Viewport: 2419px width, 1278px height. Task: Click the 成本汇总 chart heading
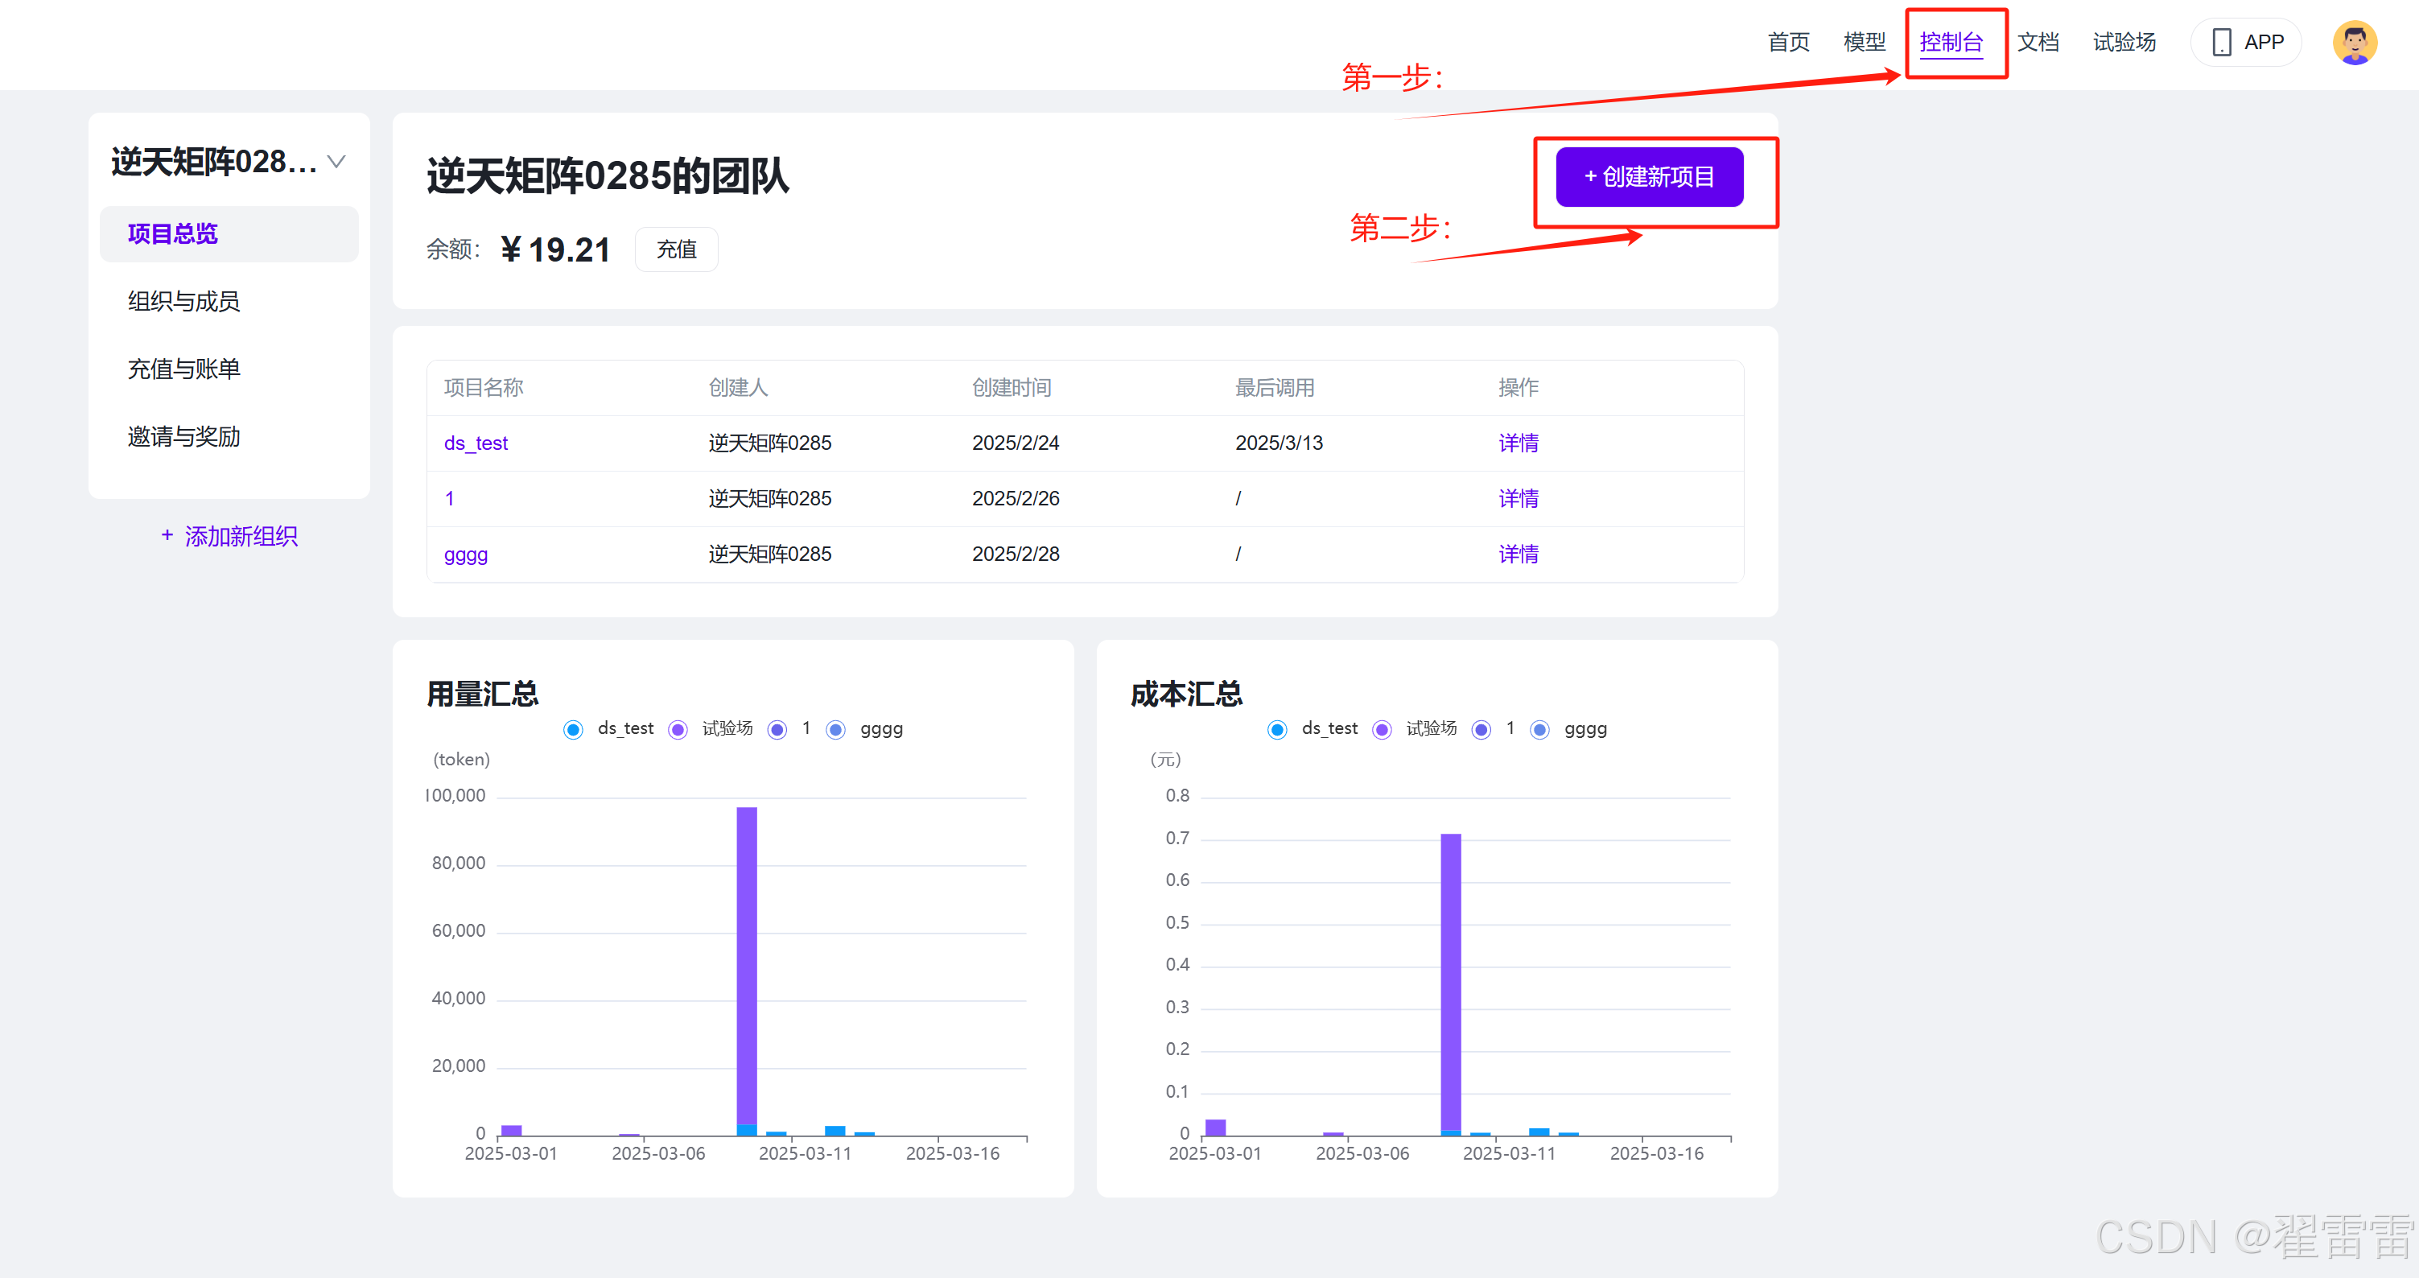(1187, 694)
